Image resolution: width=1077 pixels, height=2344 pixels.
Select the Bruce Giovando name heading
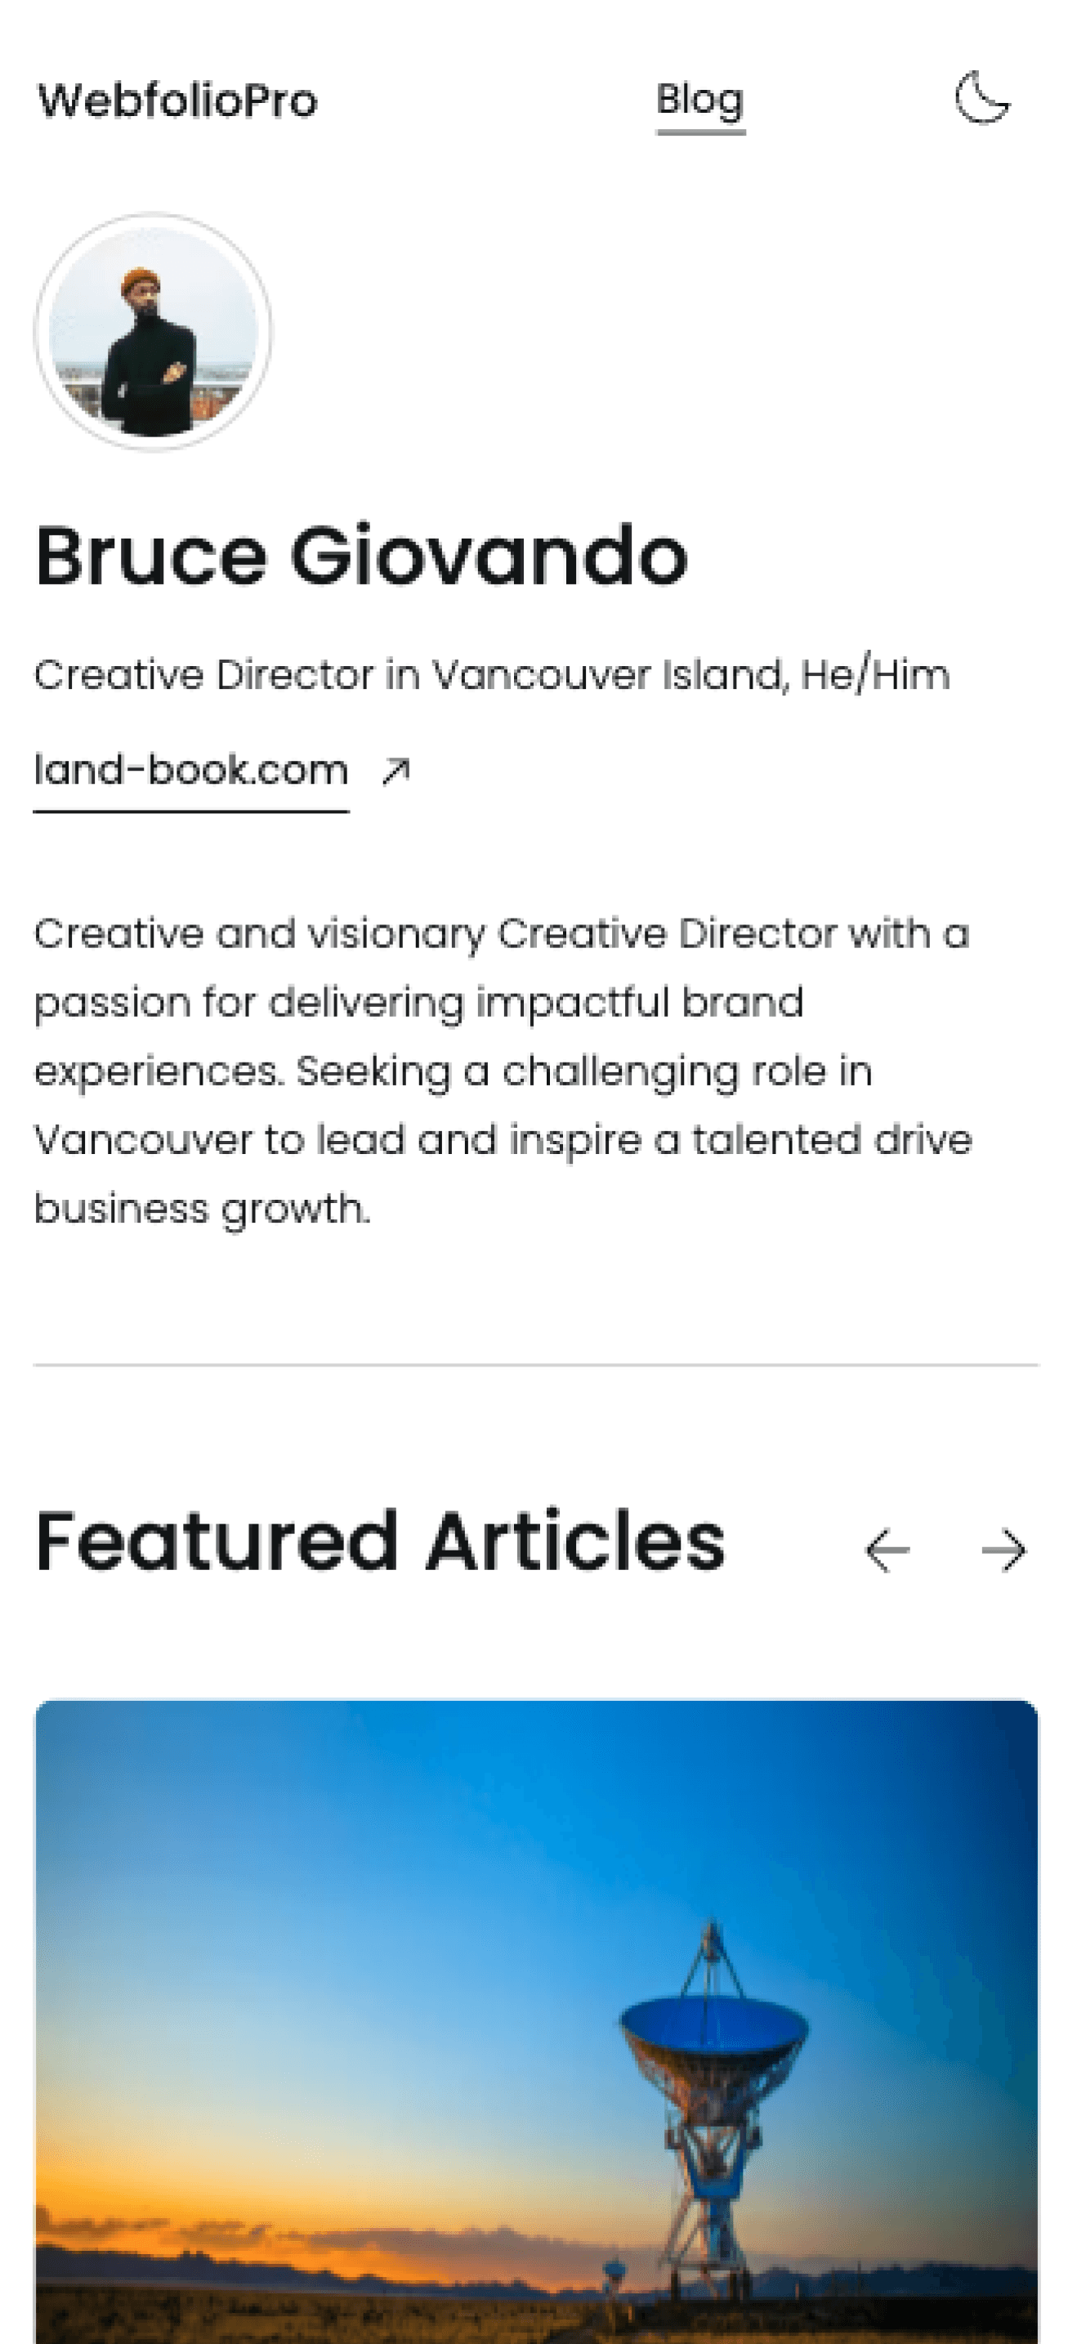(361, 556)
